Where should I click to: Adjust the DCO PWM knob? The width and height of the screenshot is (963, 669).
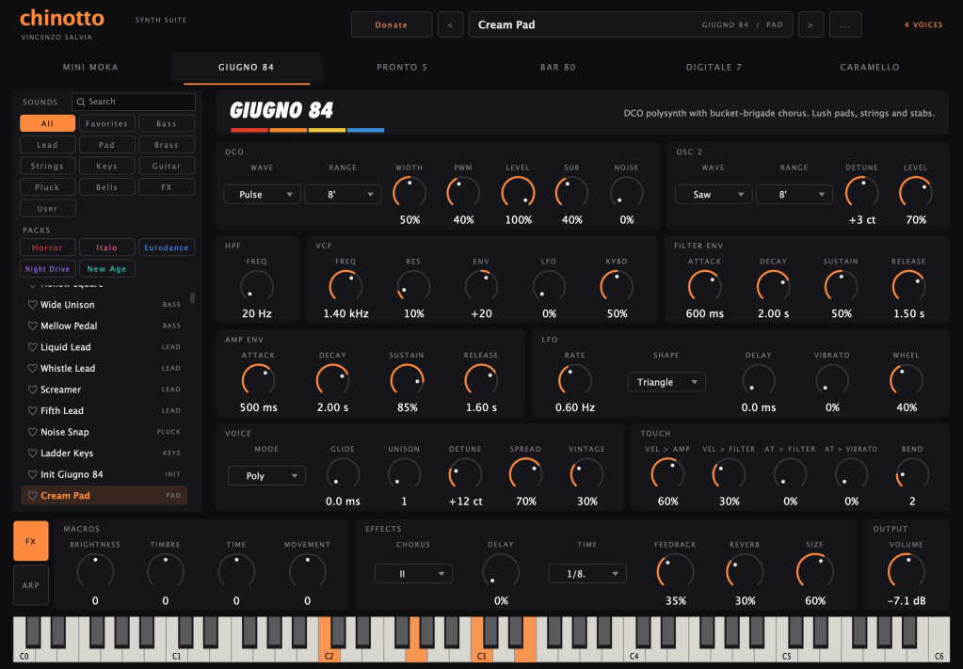point(463,193)
